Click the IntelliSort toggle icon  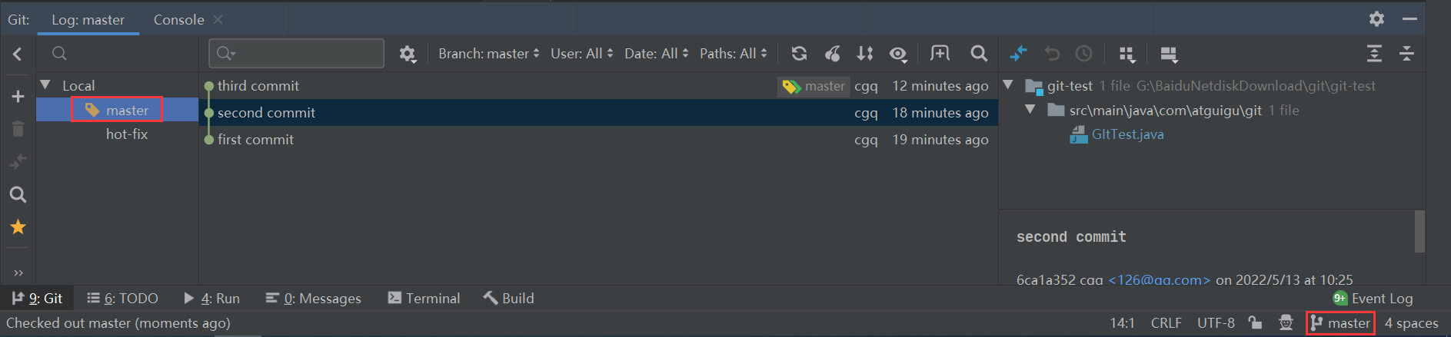[x=865, y=54]
